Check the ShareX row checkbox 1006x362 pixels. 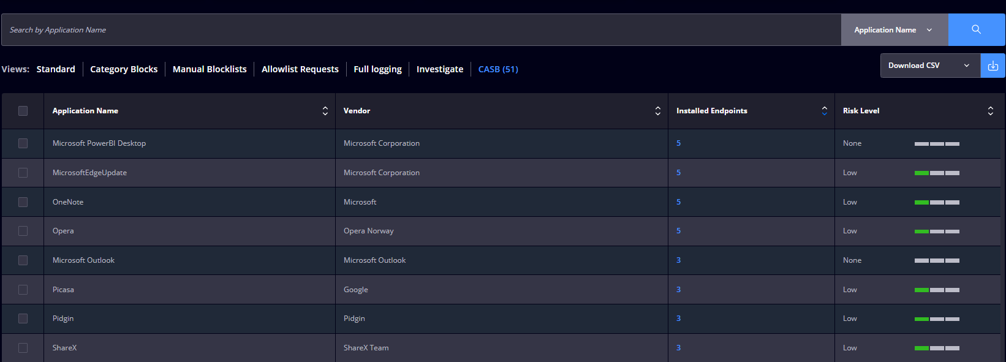(x=23, y=348)
